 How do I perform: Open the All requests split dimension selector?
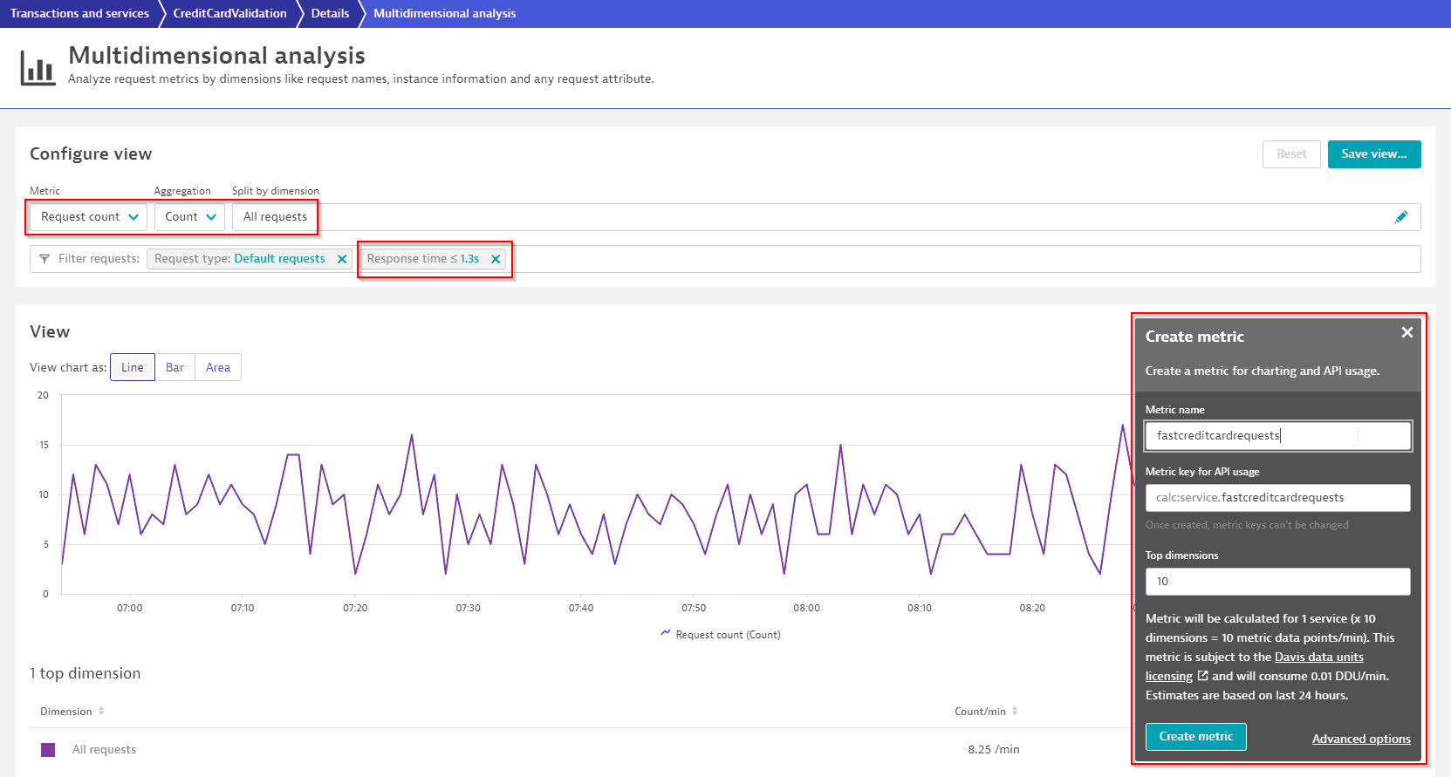[x=275, y=217]
